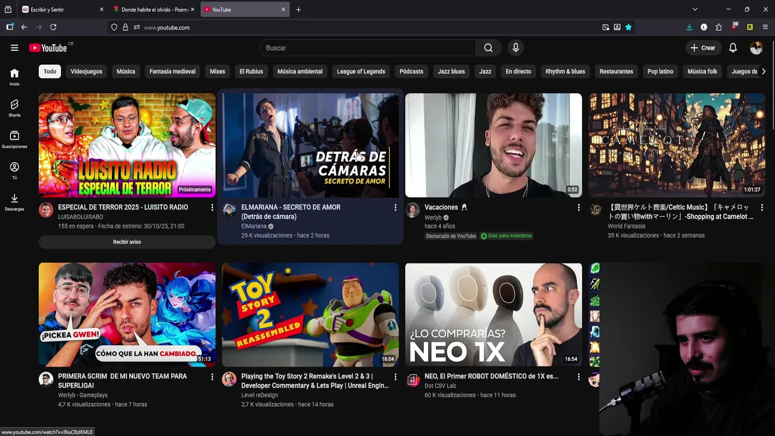Select the Música ambiental chip
The width and height of the screenshot is (775, 436).
tap(300, 71)
